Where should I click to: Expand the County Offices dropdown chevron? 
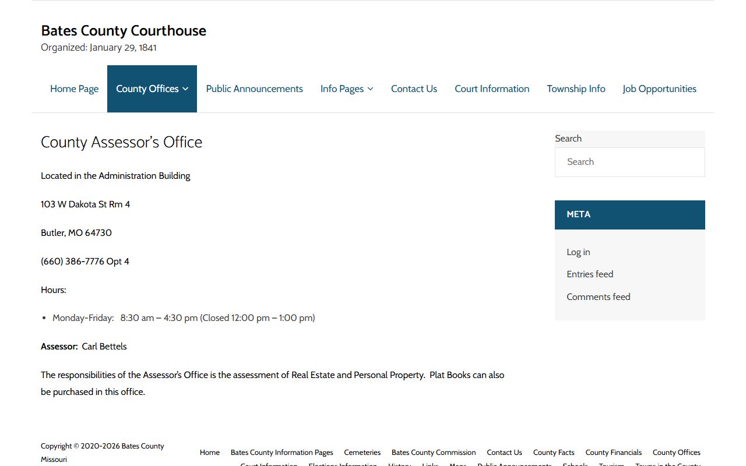click(x=185, y=89)
